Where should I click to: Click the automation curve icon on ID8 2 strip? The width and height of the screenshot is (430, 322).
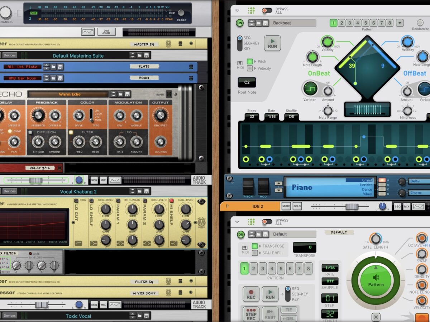coord(418,206)
